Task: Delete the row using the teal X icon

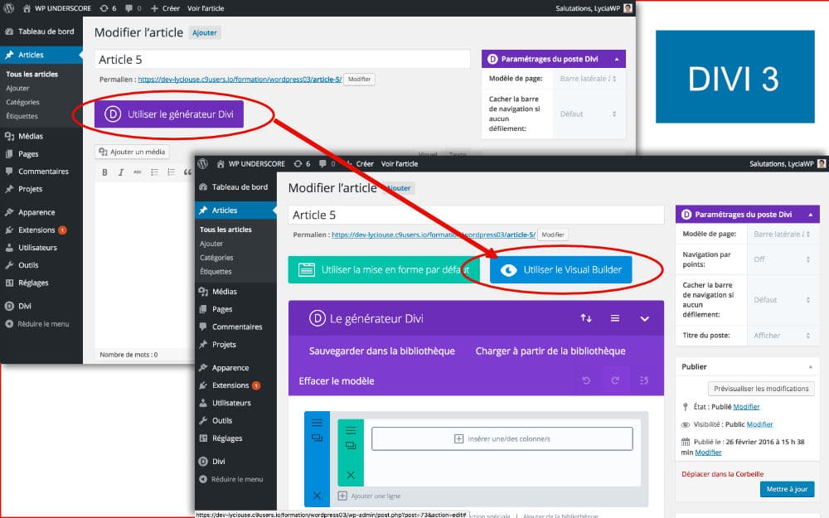Action: pos(350,475)
